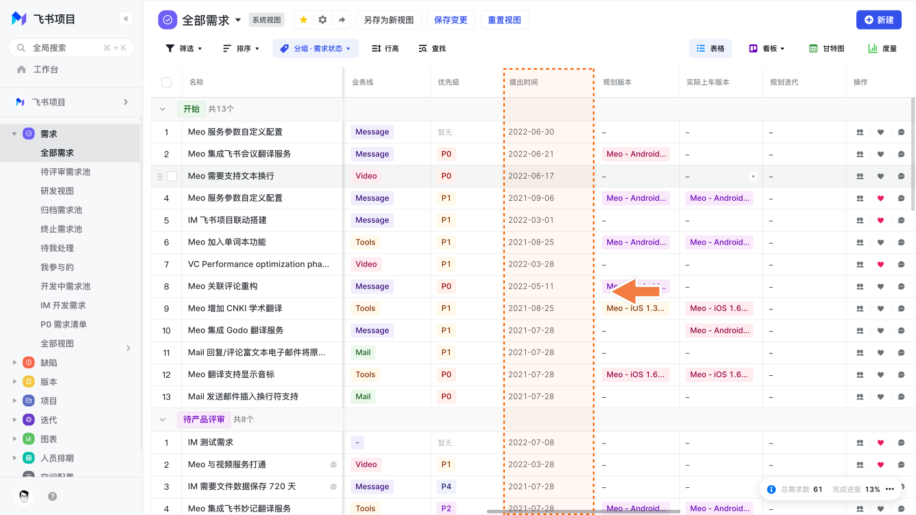Open comments for Meo 增加 CNKI 学术翻译
The height and width of the screenshot is (515, 916).
[901, 309]
